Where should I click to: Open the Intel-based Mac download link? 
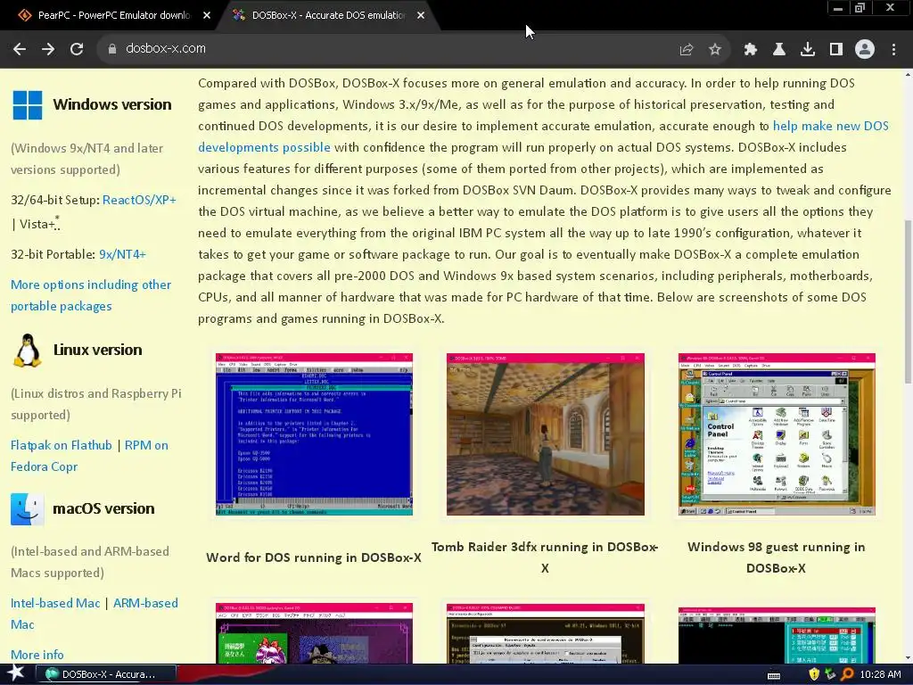pos(55,603)
